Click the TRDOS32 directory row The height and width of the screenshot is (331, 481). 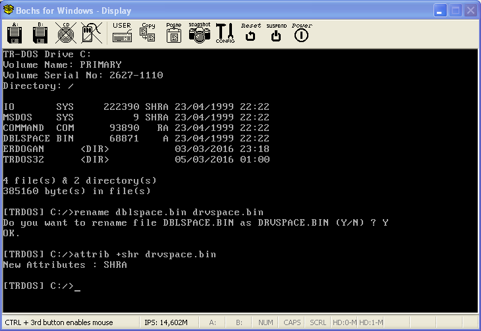136,159
